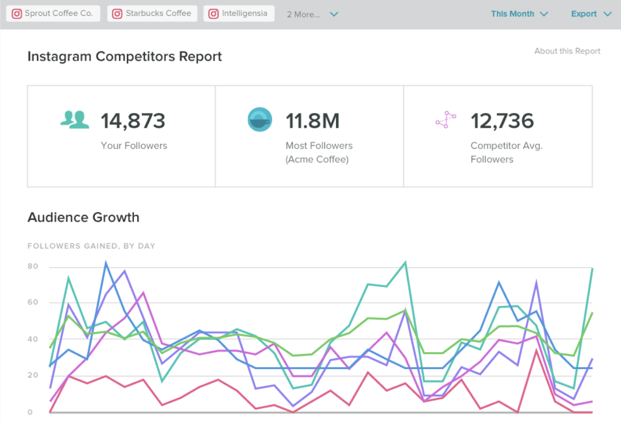
Task: Click the Instagram icon on Sprout Coffee Co.
Action: click(17, 14)
